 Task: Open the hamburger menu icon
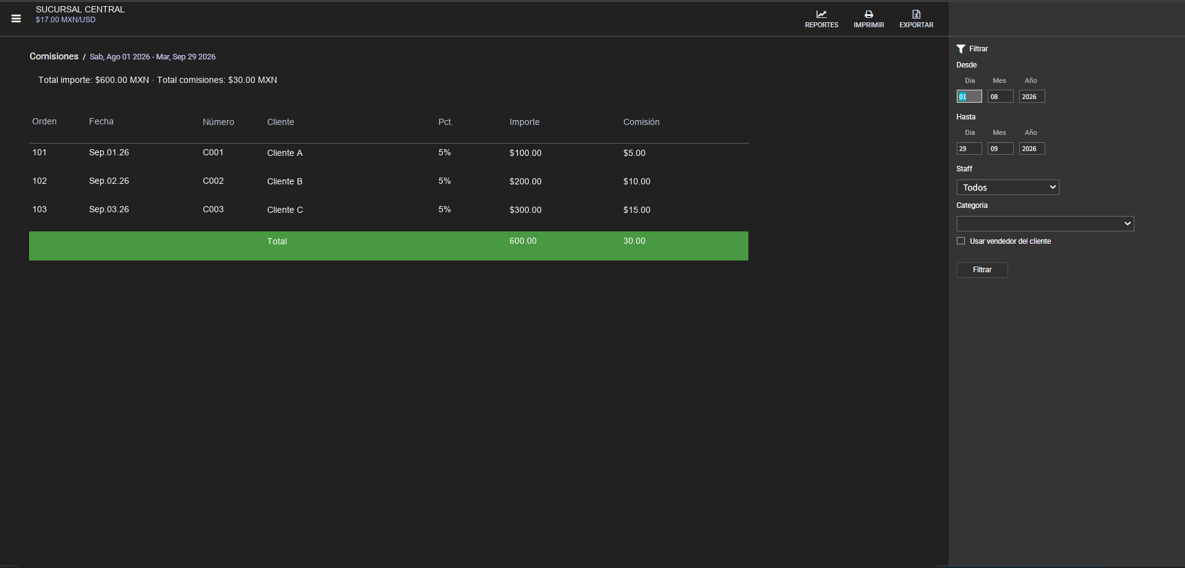(16, 19)
